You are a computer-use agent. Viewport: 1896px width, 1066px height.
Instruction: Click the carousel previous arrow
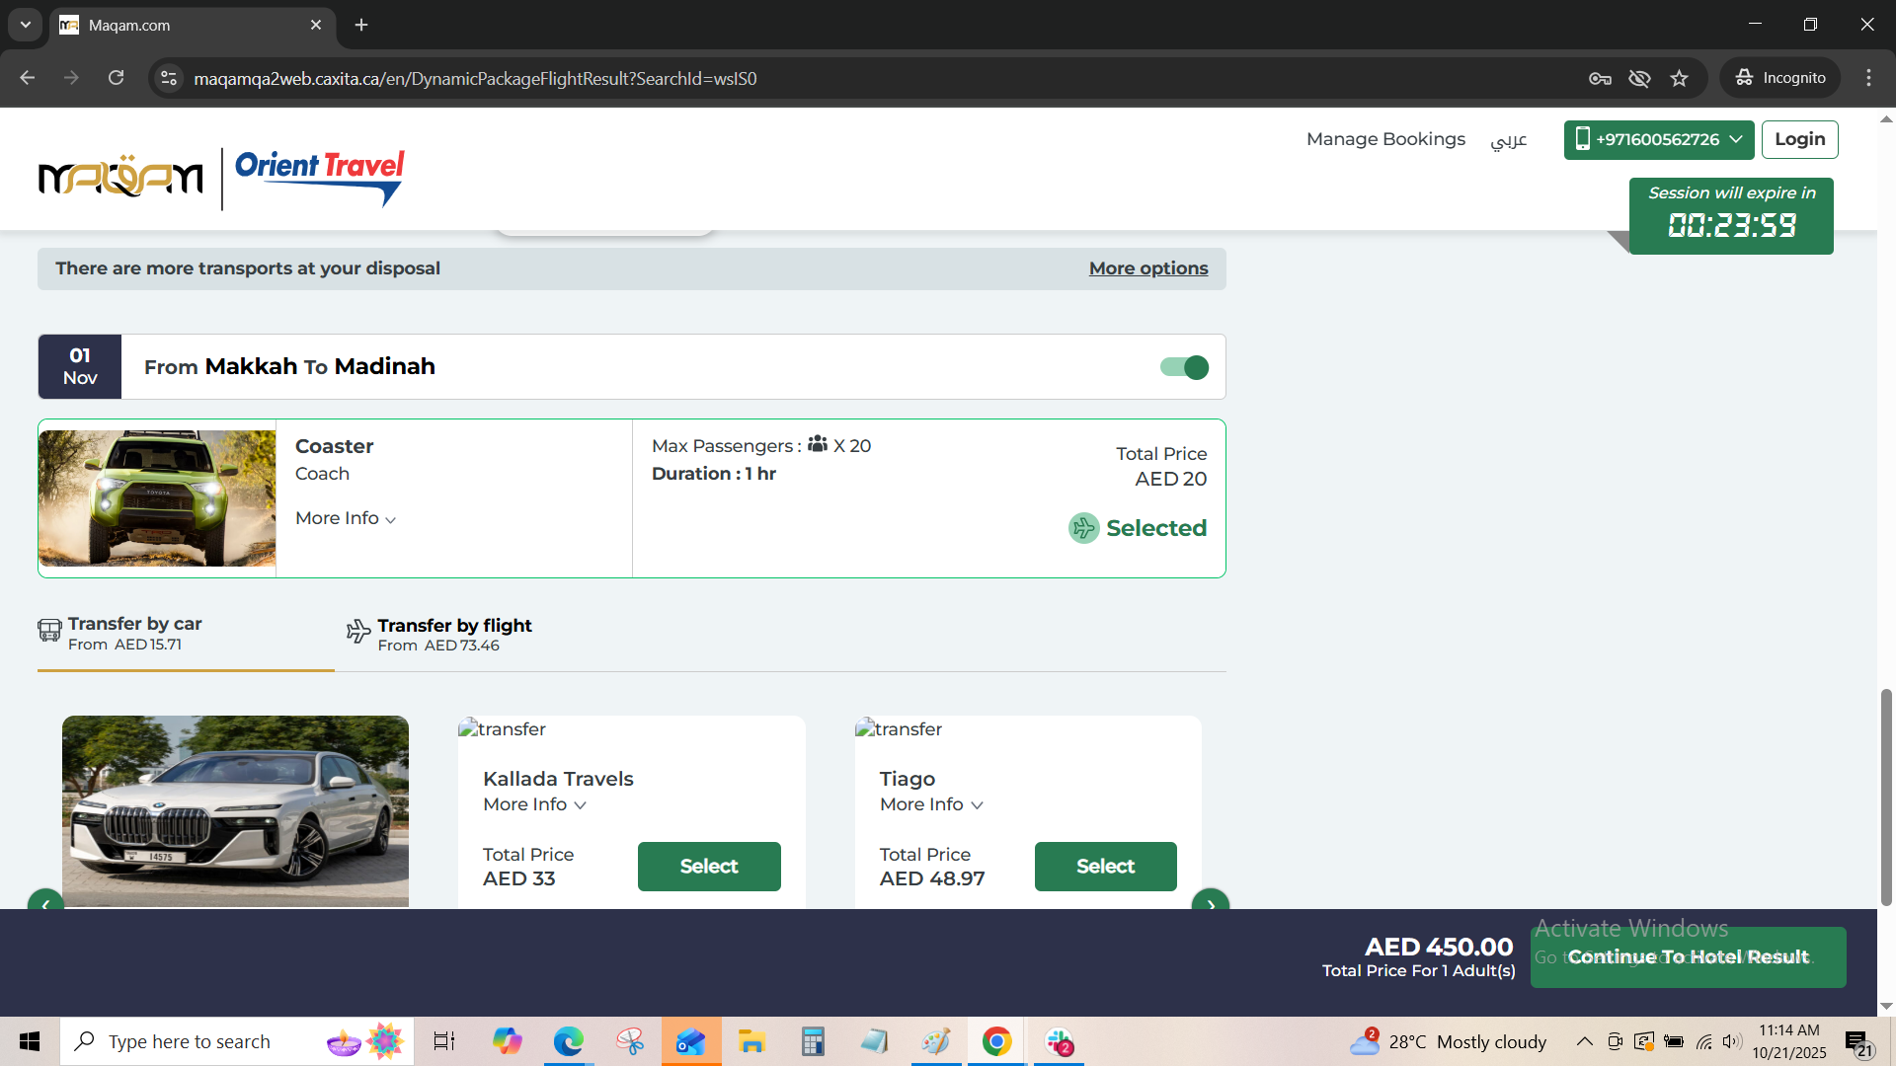[45, 902]
